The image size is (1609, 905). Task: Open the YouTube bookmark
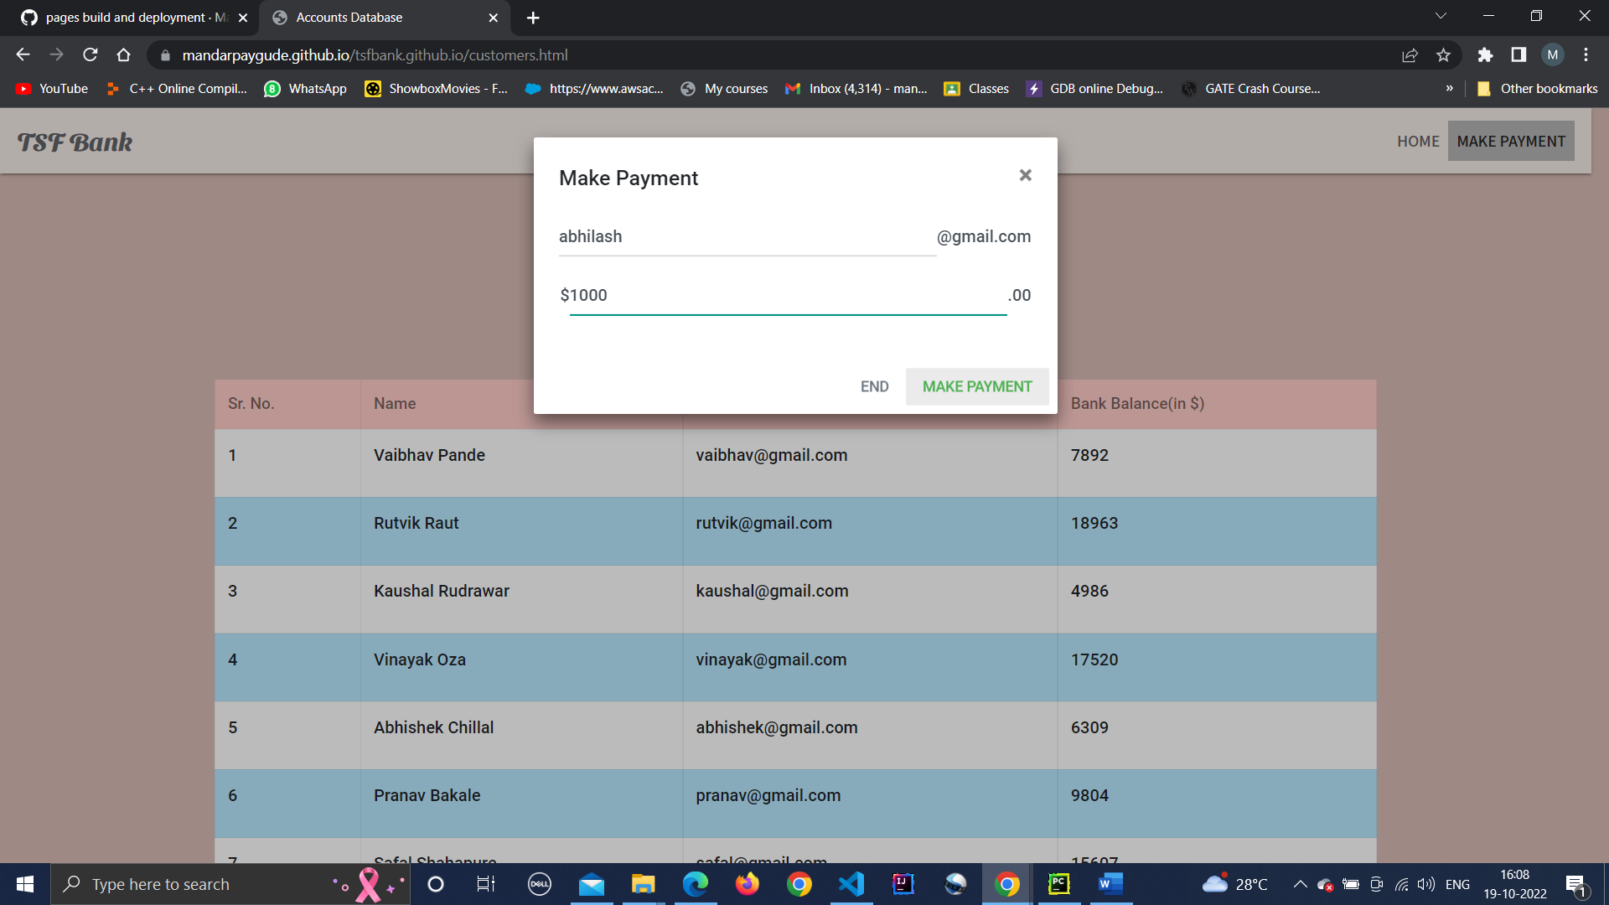pyautogui.click(x=50, y=88)
